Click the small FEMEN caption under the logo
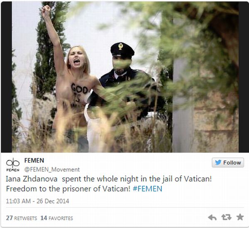The height and width of the screenshot is (228, 249). (13, 170)
